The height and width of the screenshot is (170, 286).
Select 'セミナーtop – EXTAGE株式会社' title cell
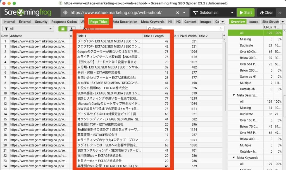[109, 161]
